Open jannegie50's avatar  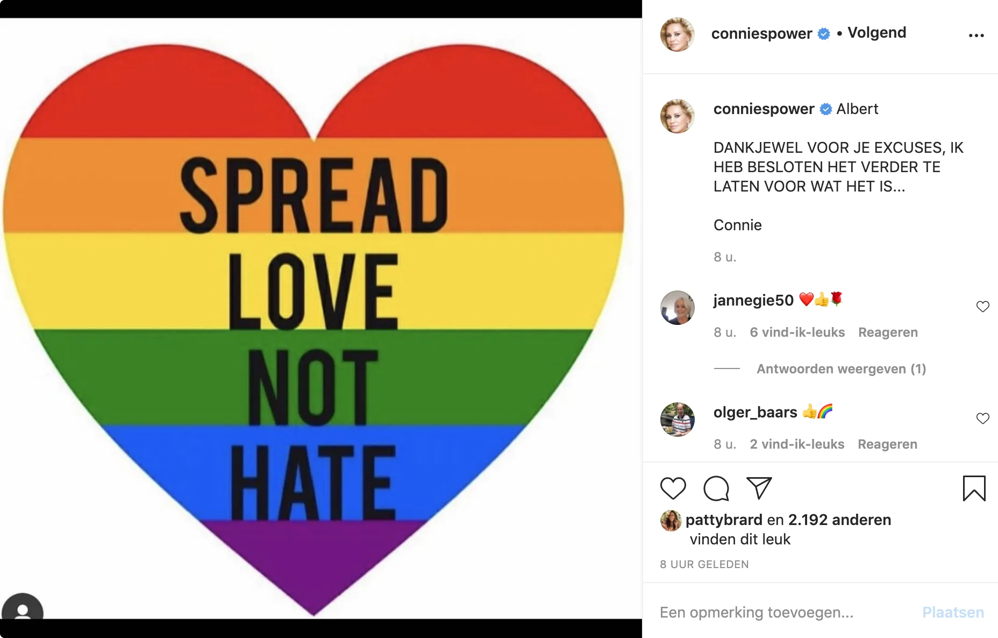[677, 308]
